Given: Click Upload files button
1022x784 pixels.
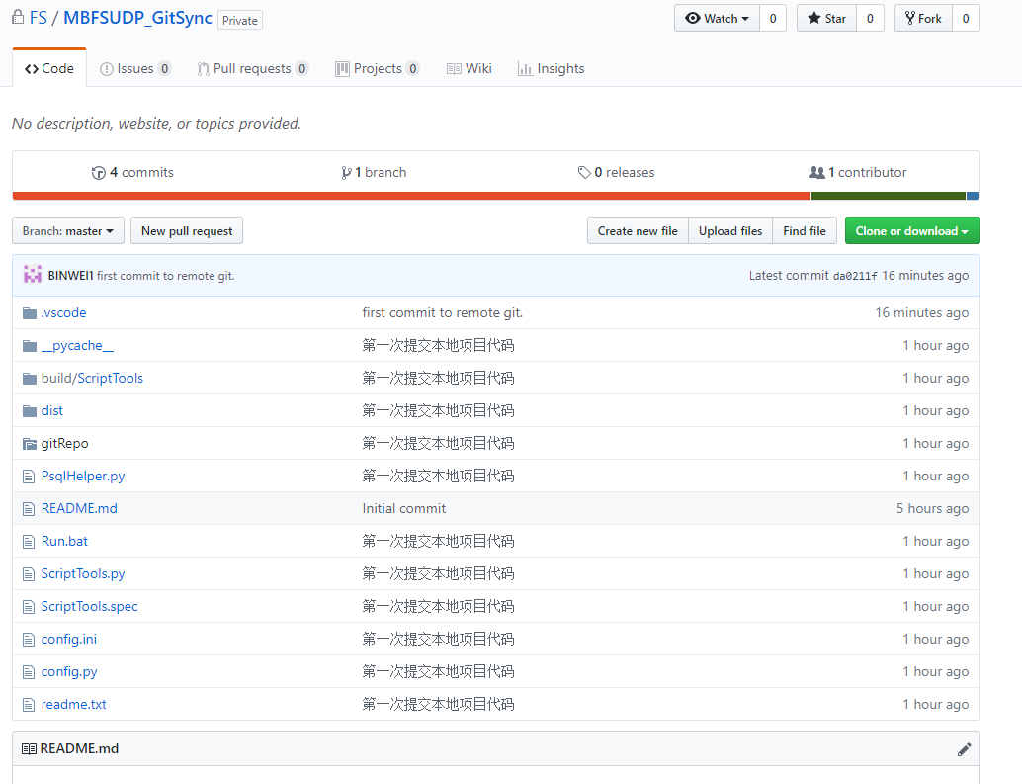Looking at the screenshot, I should [730, 230].
